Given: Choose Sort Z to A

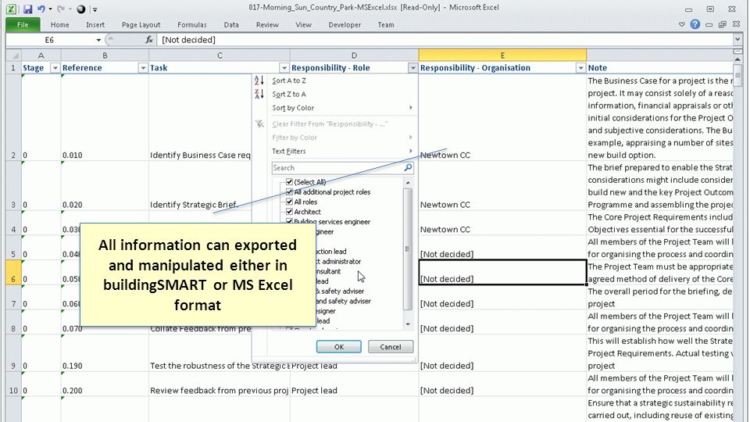Looking at the screenshot, I should pos(289,95).
